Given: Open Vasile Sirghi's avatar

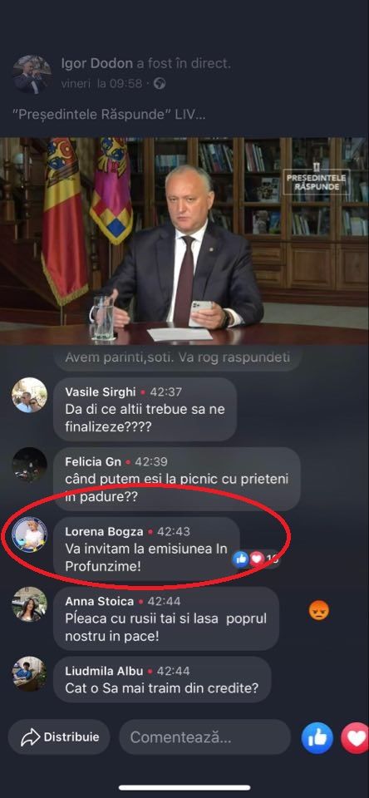Looking at the screenshot, I should (x=30, y=395).
